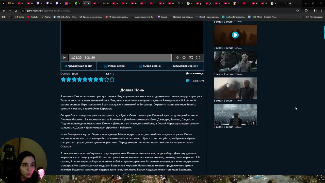Click the Долгая Ночь episode title
This screenshot has height=183, width=325.
coord(132,90)
